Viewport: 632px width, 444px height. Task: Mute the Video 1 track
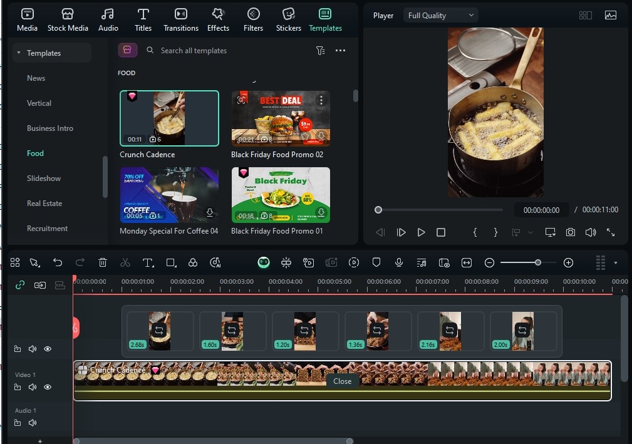click(33, 387)
